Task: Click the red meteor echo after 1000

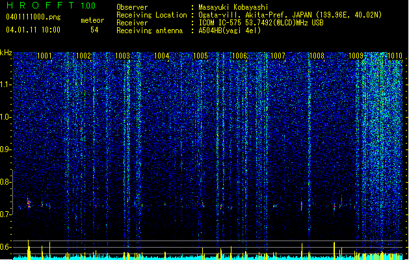Action: [x=29, y=203]
